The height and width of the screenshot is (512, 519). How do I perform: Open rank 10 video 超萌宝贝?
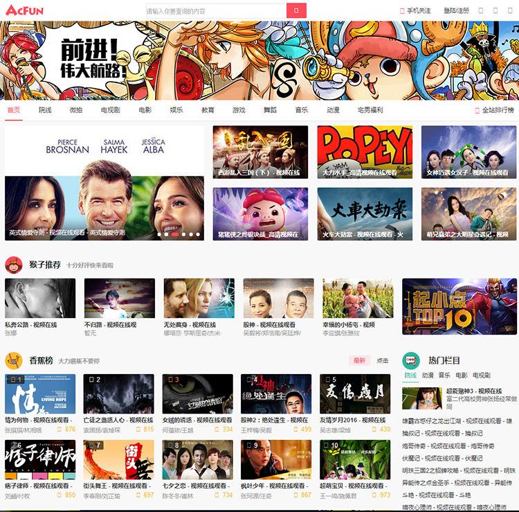click(x=355, y=459)
